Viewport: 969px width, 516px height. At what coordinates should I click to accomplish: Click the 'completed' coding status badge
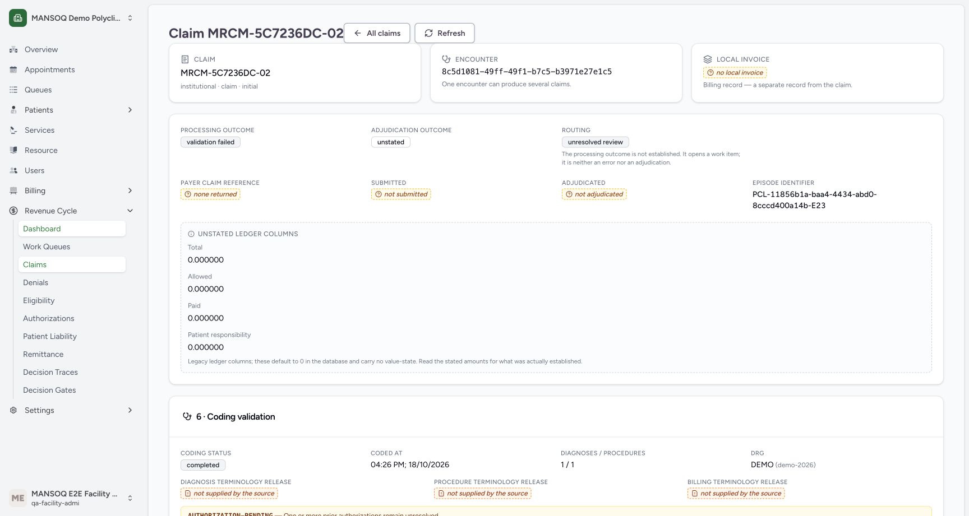[203, 465]
